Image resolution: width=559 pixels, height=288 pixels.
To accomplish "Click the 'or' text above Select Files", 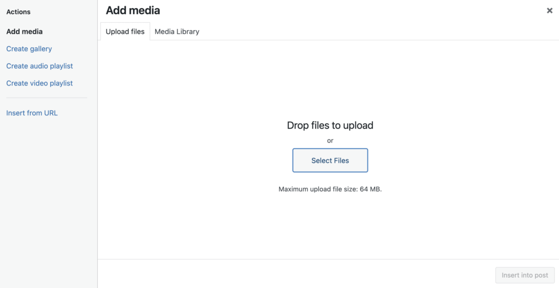I will [x=330, y=140].
